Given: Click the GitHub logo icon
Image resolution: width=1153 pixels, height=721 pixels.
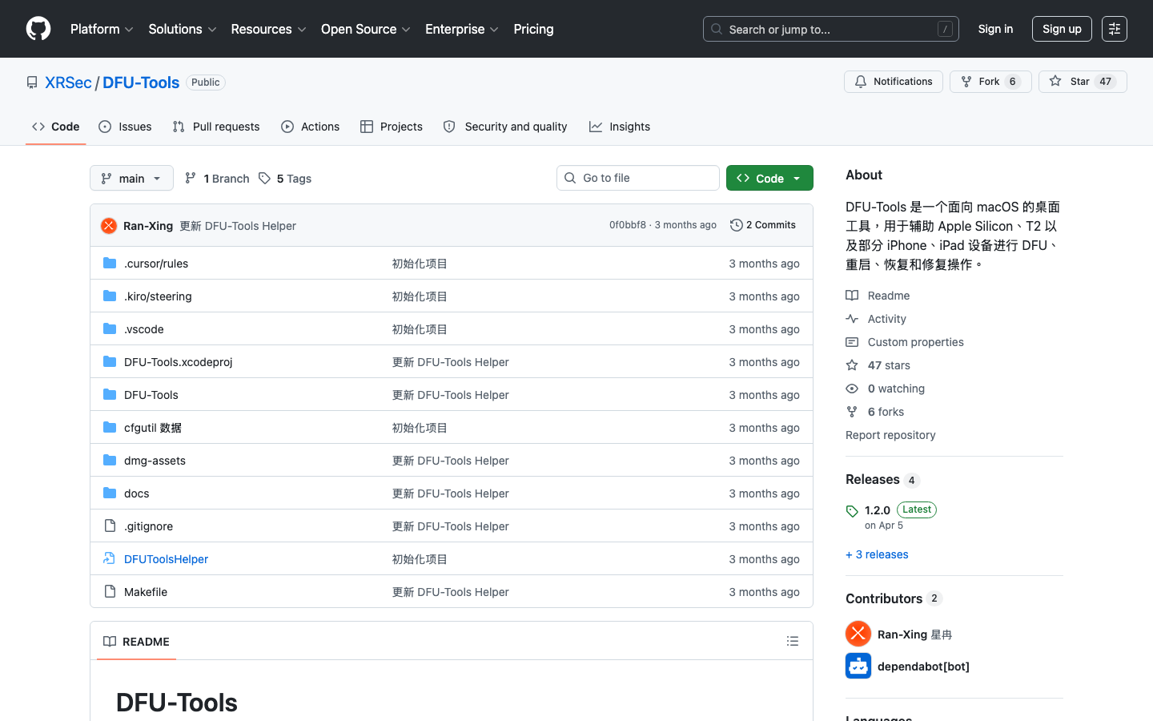Looking at the screenshot, I should pyautogui.click(x=38, y=29).
